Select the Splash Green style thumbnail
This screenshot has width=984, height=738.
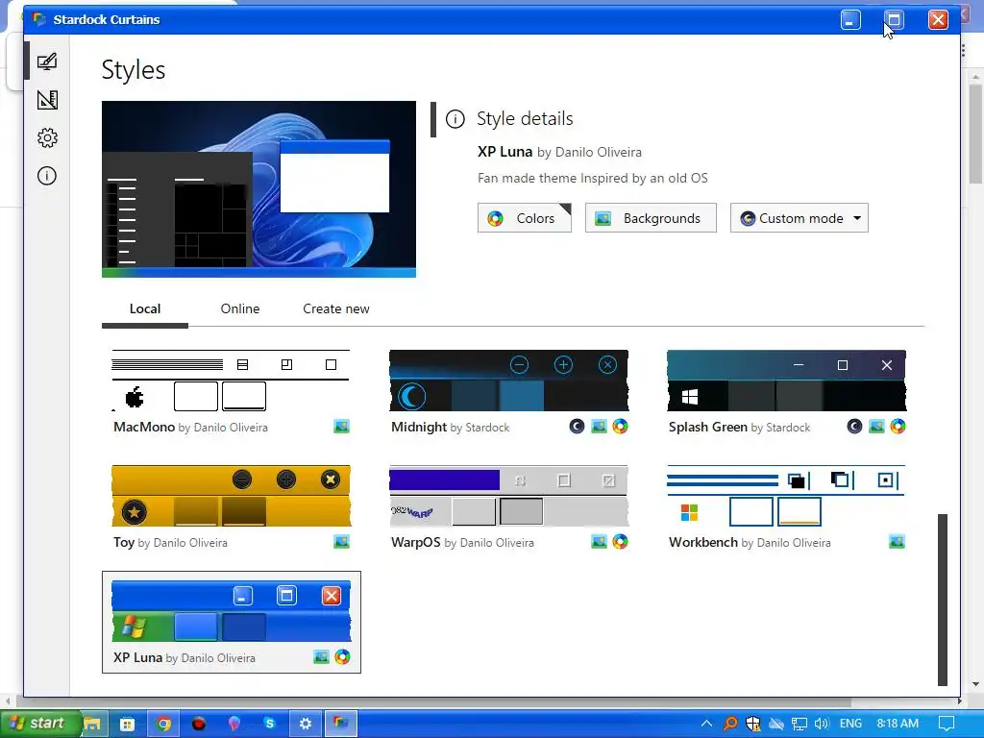click(786, 381)
